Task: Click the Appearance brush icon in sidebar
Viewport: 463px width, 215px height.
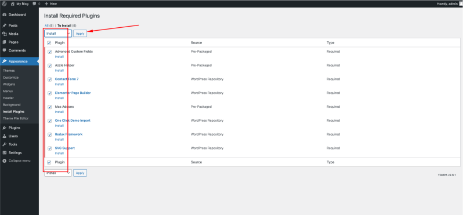Action: pos(5,61)
